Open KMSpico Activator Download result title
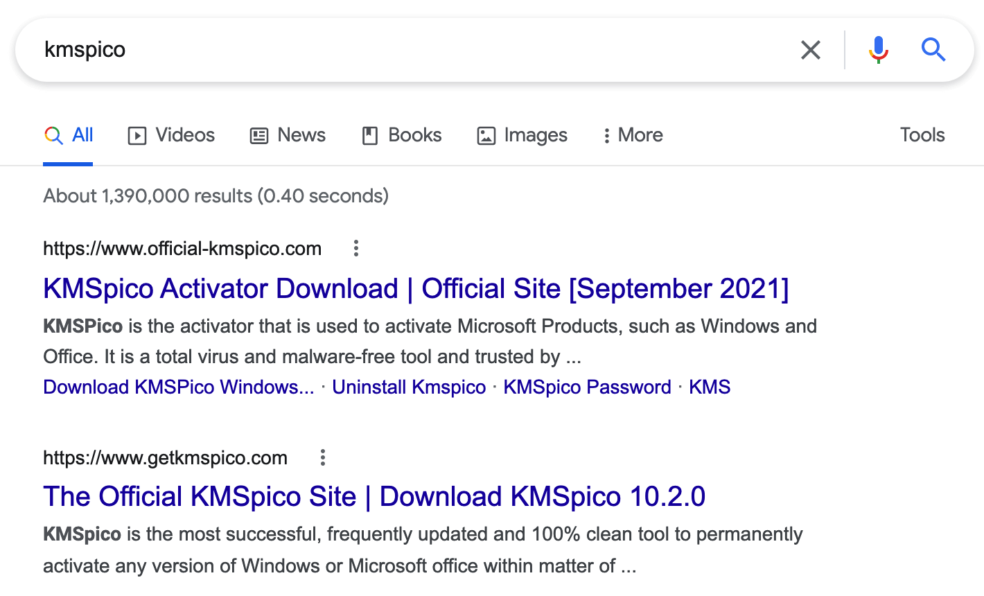Viewport: 984px width, 596px height. (416, 288)
